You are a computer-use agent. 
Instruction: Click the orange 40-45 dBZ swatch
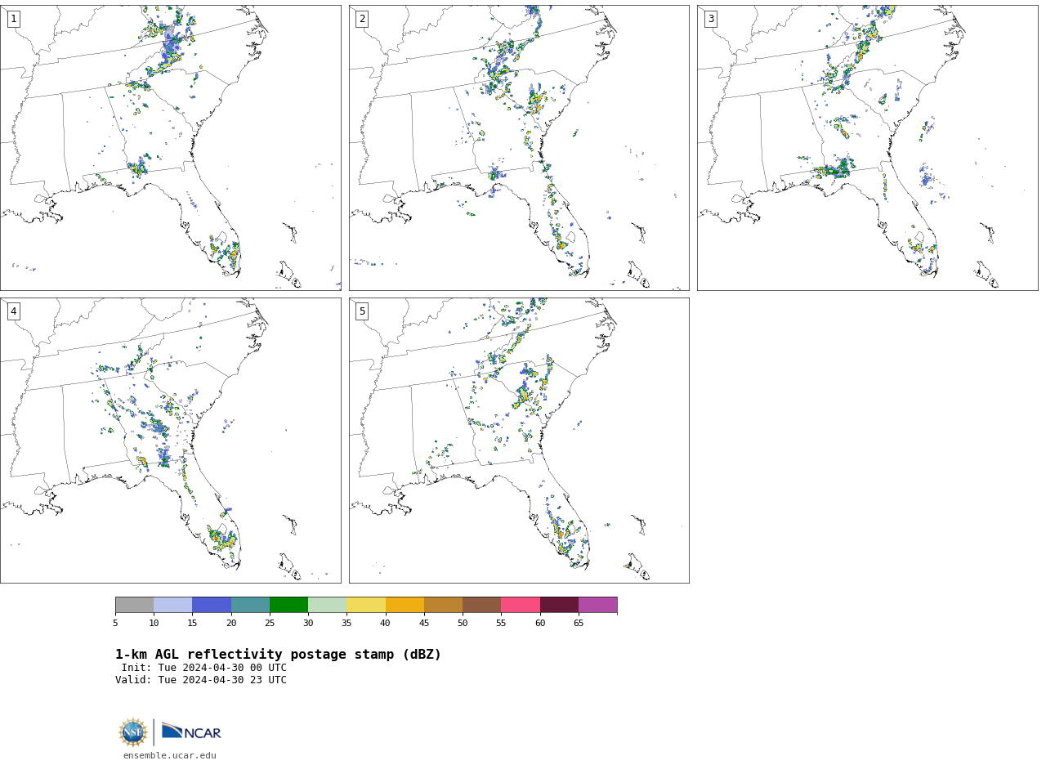pos(405,605)
